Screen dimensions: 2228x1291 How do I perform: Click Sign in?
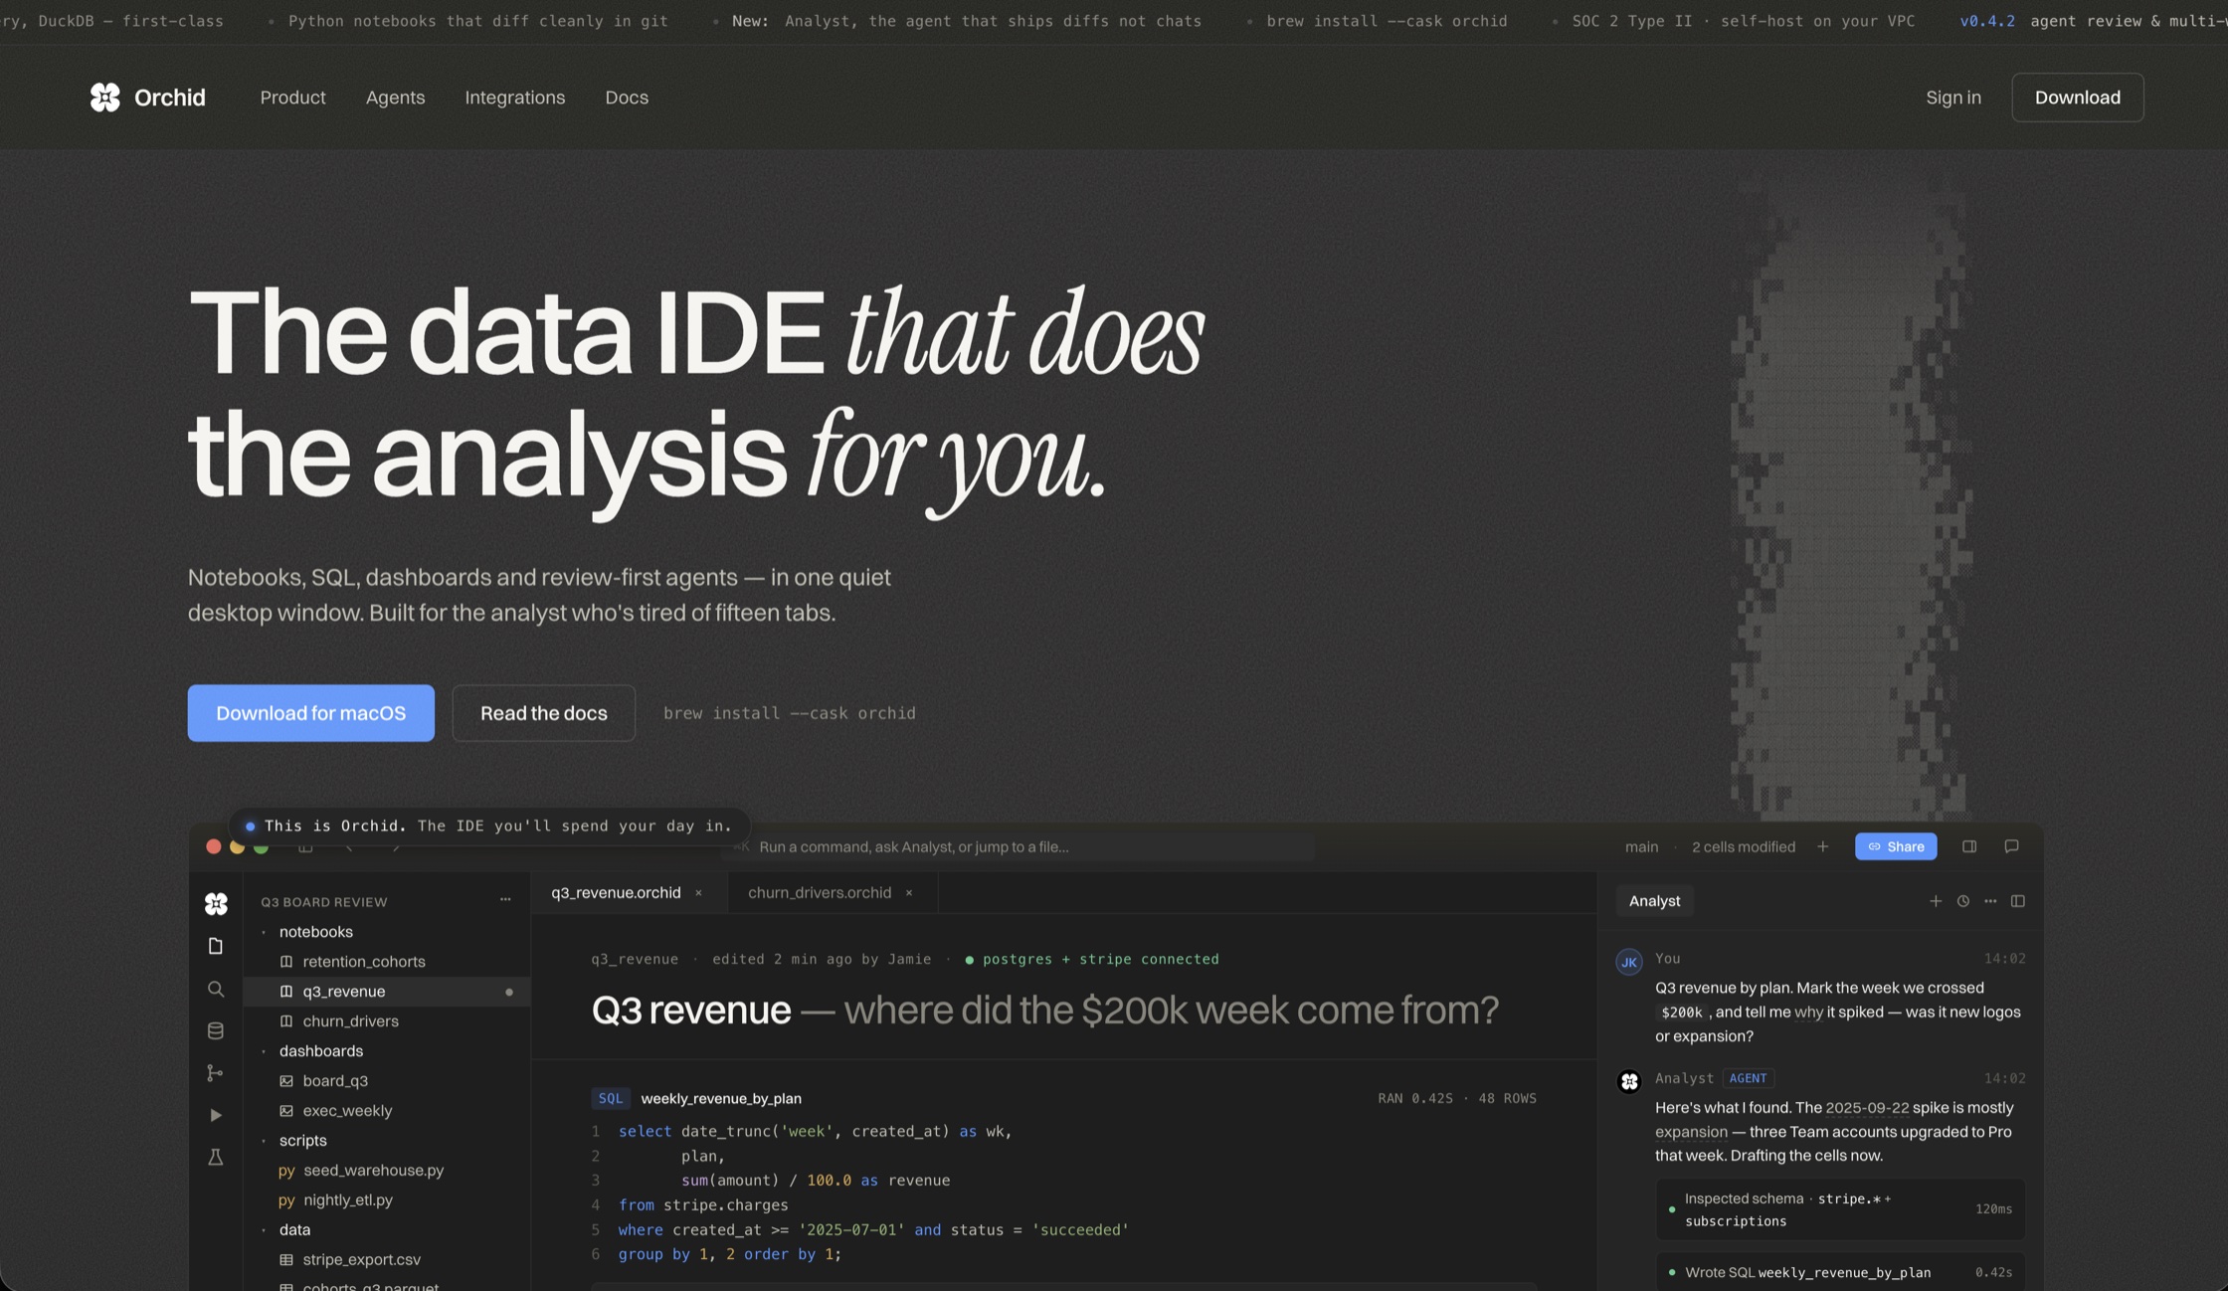click(x=1953, y=97)
